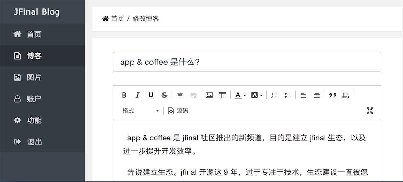Toggle strikethrough formatting in editor toolbar

coord(164,96)
